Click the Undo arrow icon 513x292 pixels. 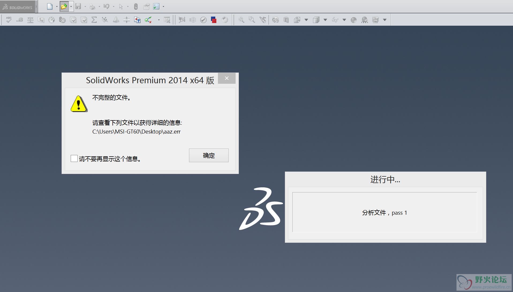click(107, 6)
